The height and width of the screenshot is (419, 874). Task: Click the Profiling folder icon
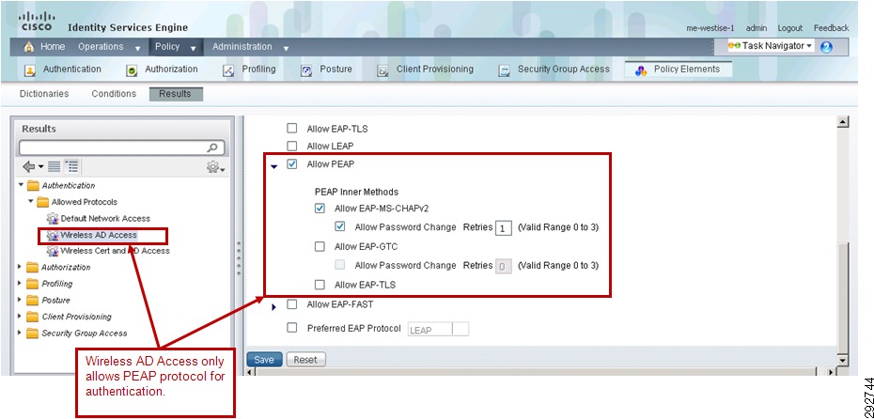tap(32, 284)
